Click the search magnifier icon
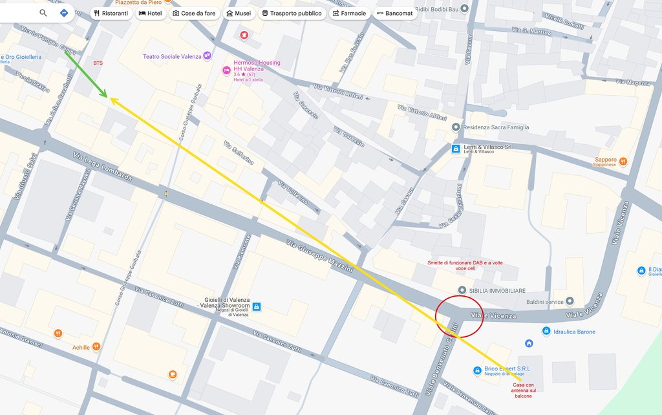 43,13
